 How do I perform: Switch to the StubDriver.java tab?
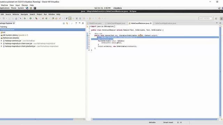[x=95, y=23]
